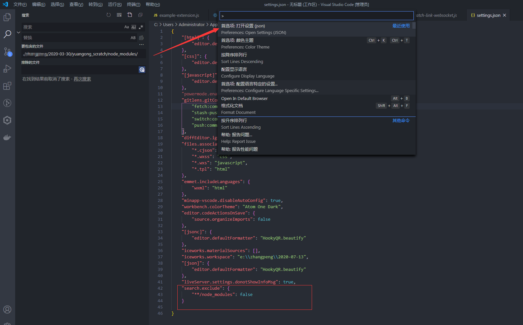Image resolution: width=523 pixels, height=325 pixels.
Task: Expand the Users breadcrumb segment
Action: (168, 25)
